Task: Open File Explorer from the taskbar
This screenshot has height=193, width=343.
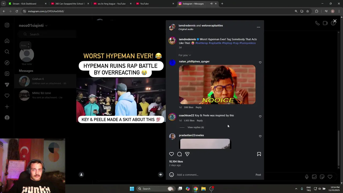Action: click(203, 189)
